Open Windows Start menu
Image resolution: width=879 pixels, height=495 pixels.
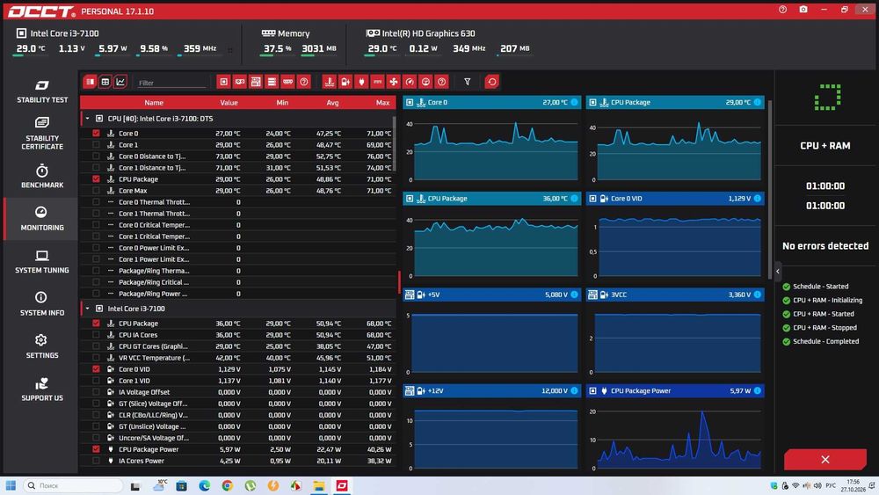(11, 485)
